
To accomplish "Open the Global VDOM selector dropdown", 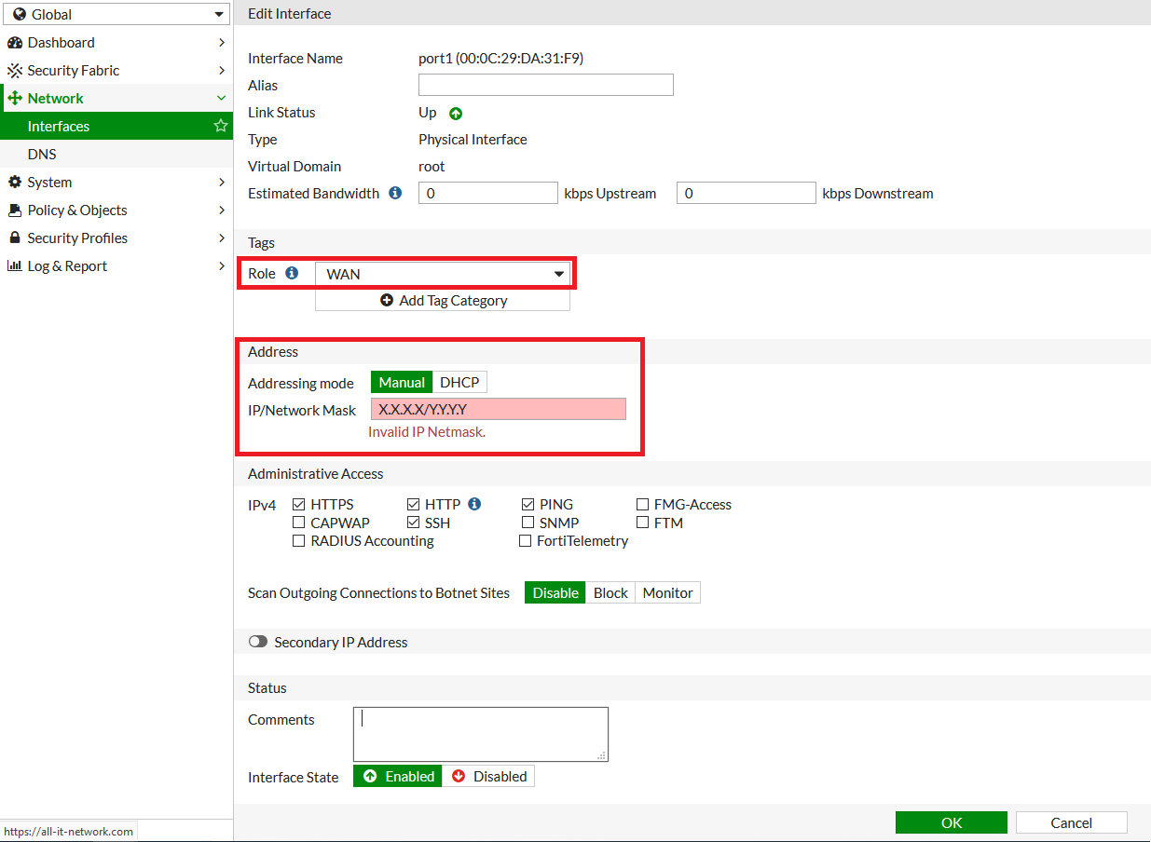I will point(116,14).
